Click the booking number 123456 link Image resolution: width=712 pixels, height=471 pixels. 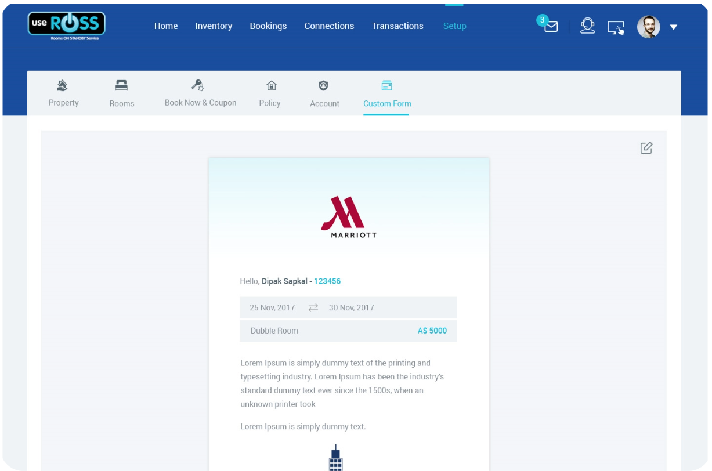point(327,281)
